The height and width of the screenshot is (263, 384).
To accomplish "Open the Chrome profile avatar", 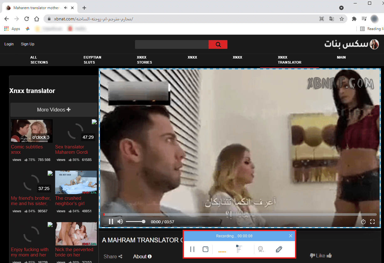I will click(x=374, y=19).
